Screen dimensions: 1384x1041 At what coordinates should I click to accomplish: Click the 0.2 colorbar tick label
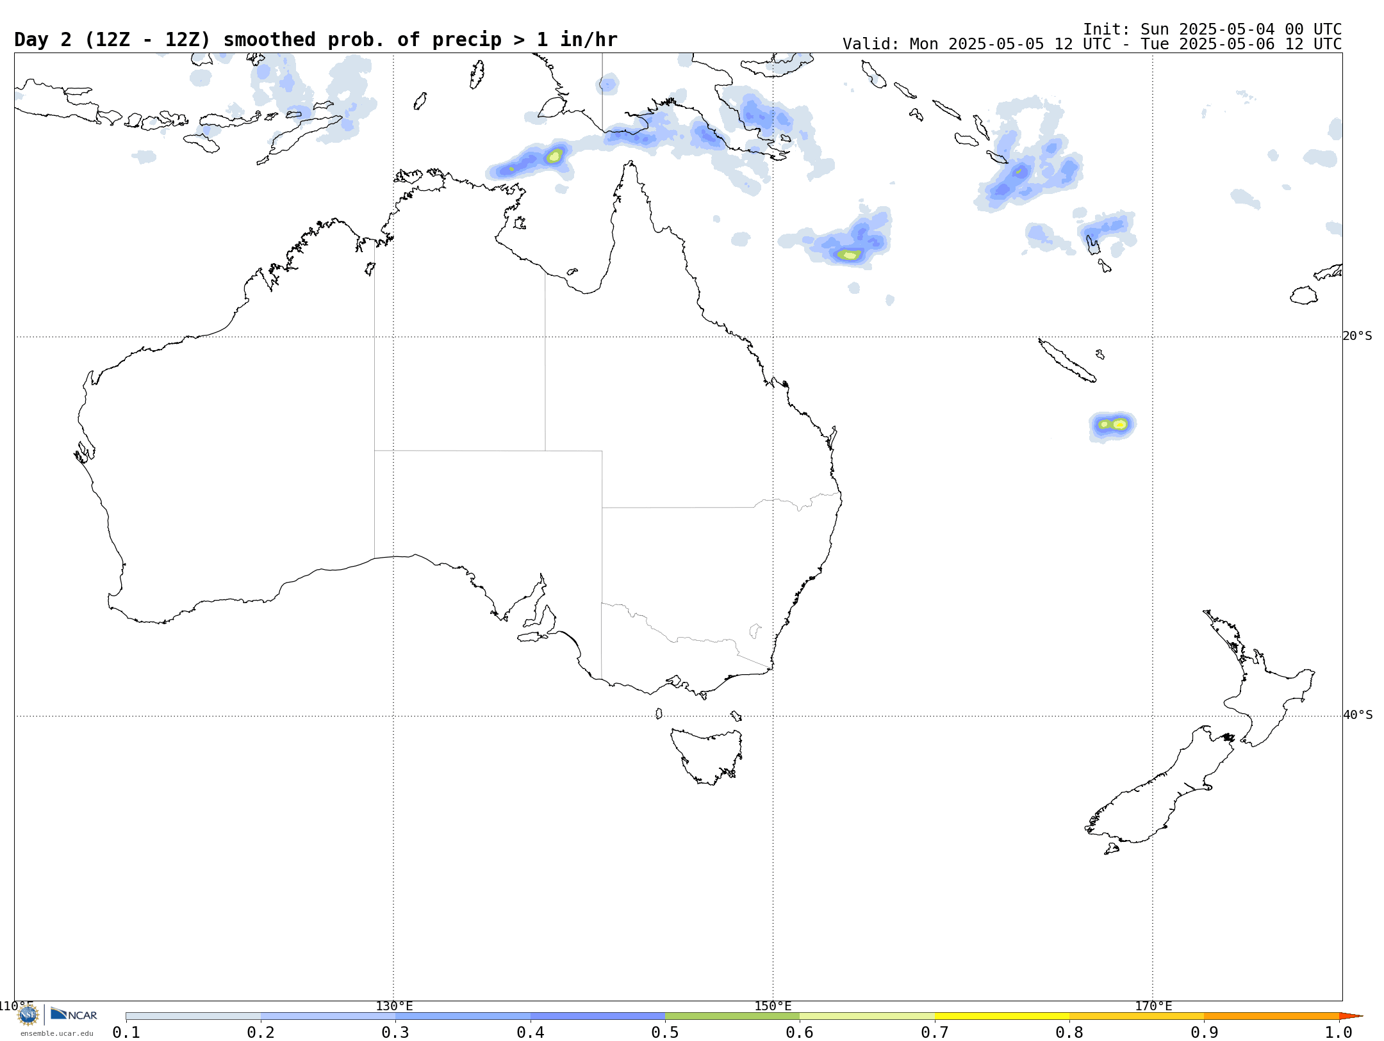click(261, 1032)
